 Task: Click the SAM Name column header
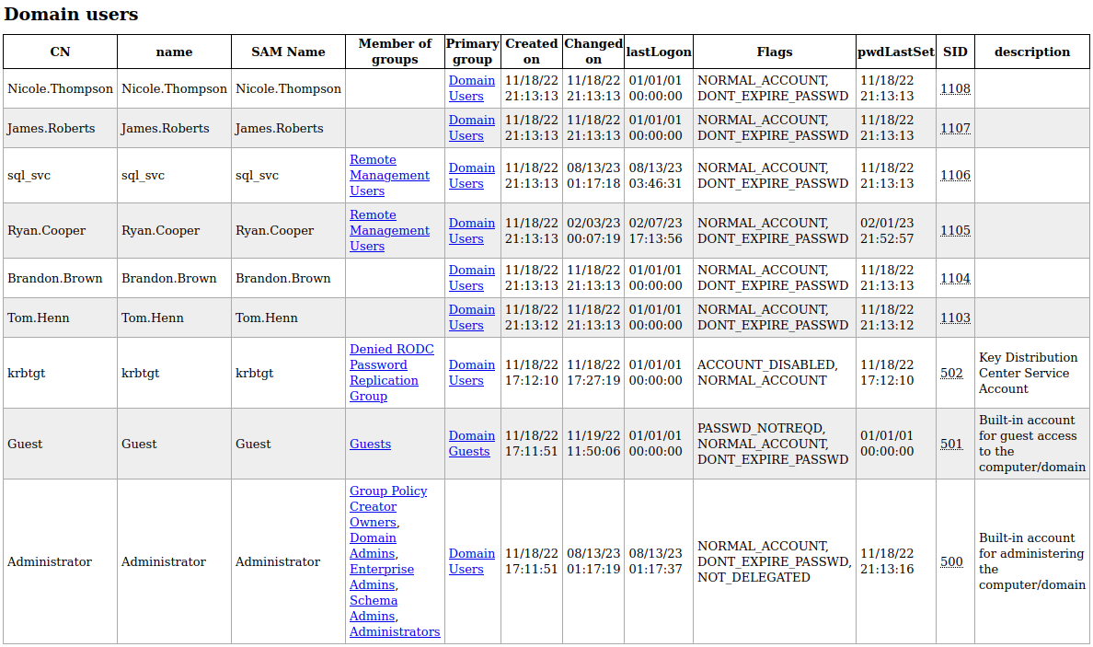tap(288, 52)
